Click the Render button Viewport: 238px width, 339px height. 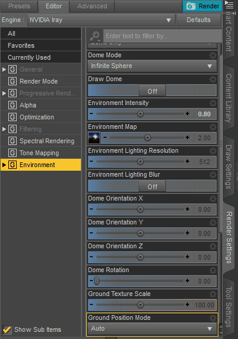click(203, 6)
